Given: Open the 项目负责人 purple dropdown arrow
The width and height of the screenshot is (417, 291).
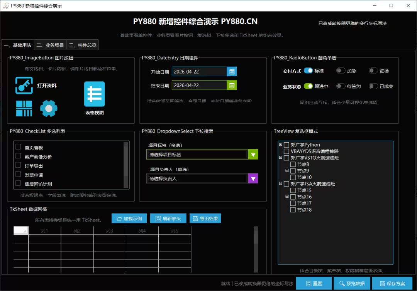Looking at the screenshot, I should pyautogui.click(x=253, y=178).
